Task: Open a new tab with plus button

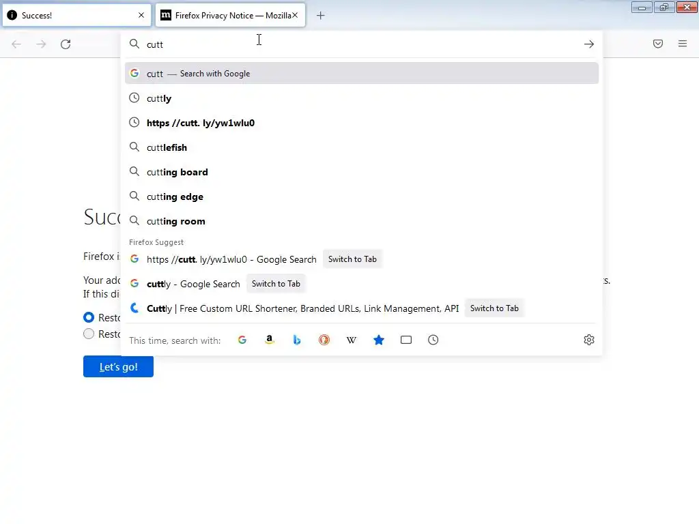Action: (321, 16)
